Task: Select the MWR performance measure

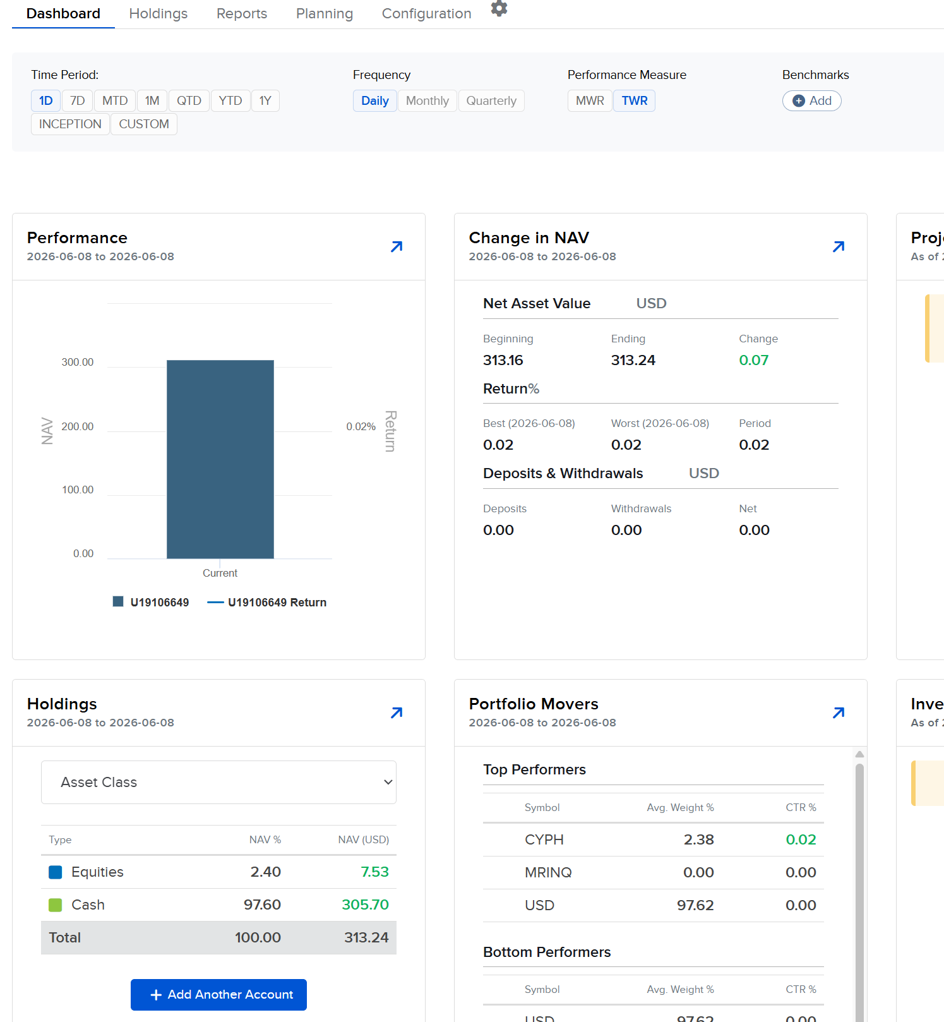Action: coord(590,101)
